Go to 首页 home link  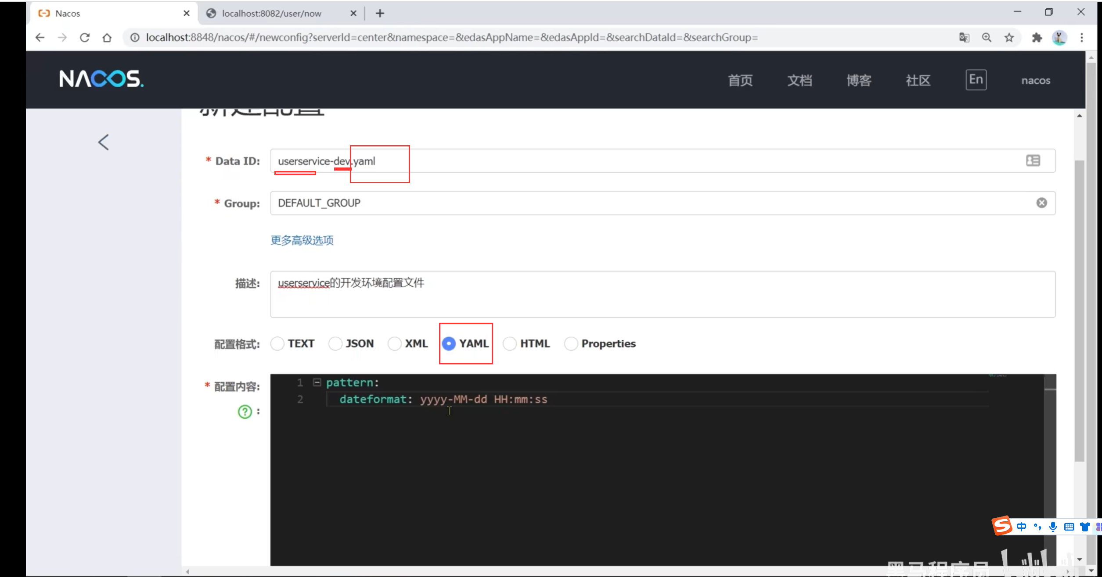click(x=740, y=80)
